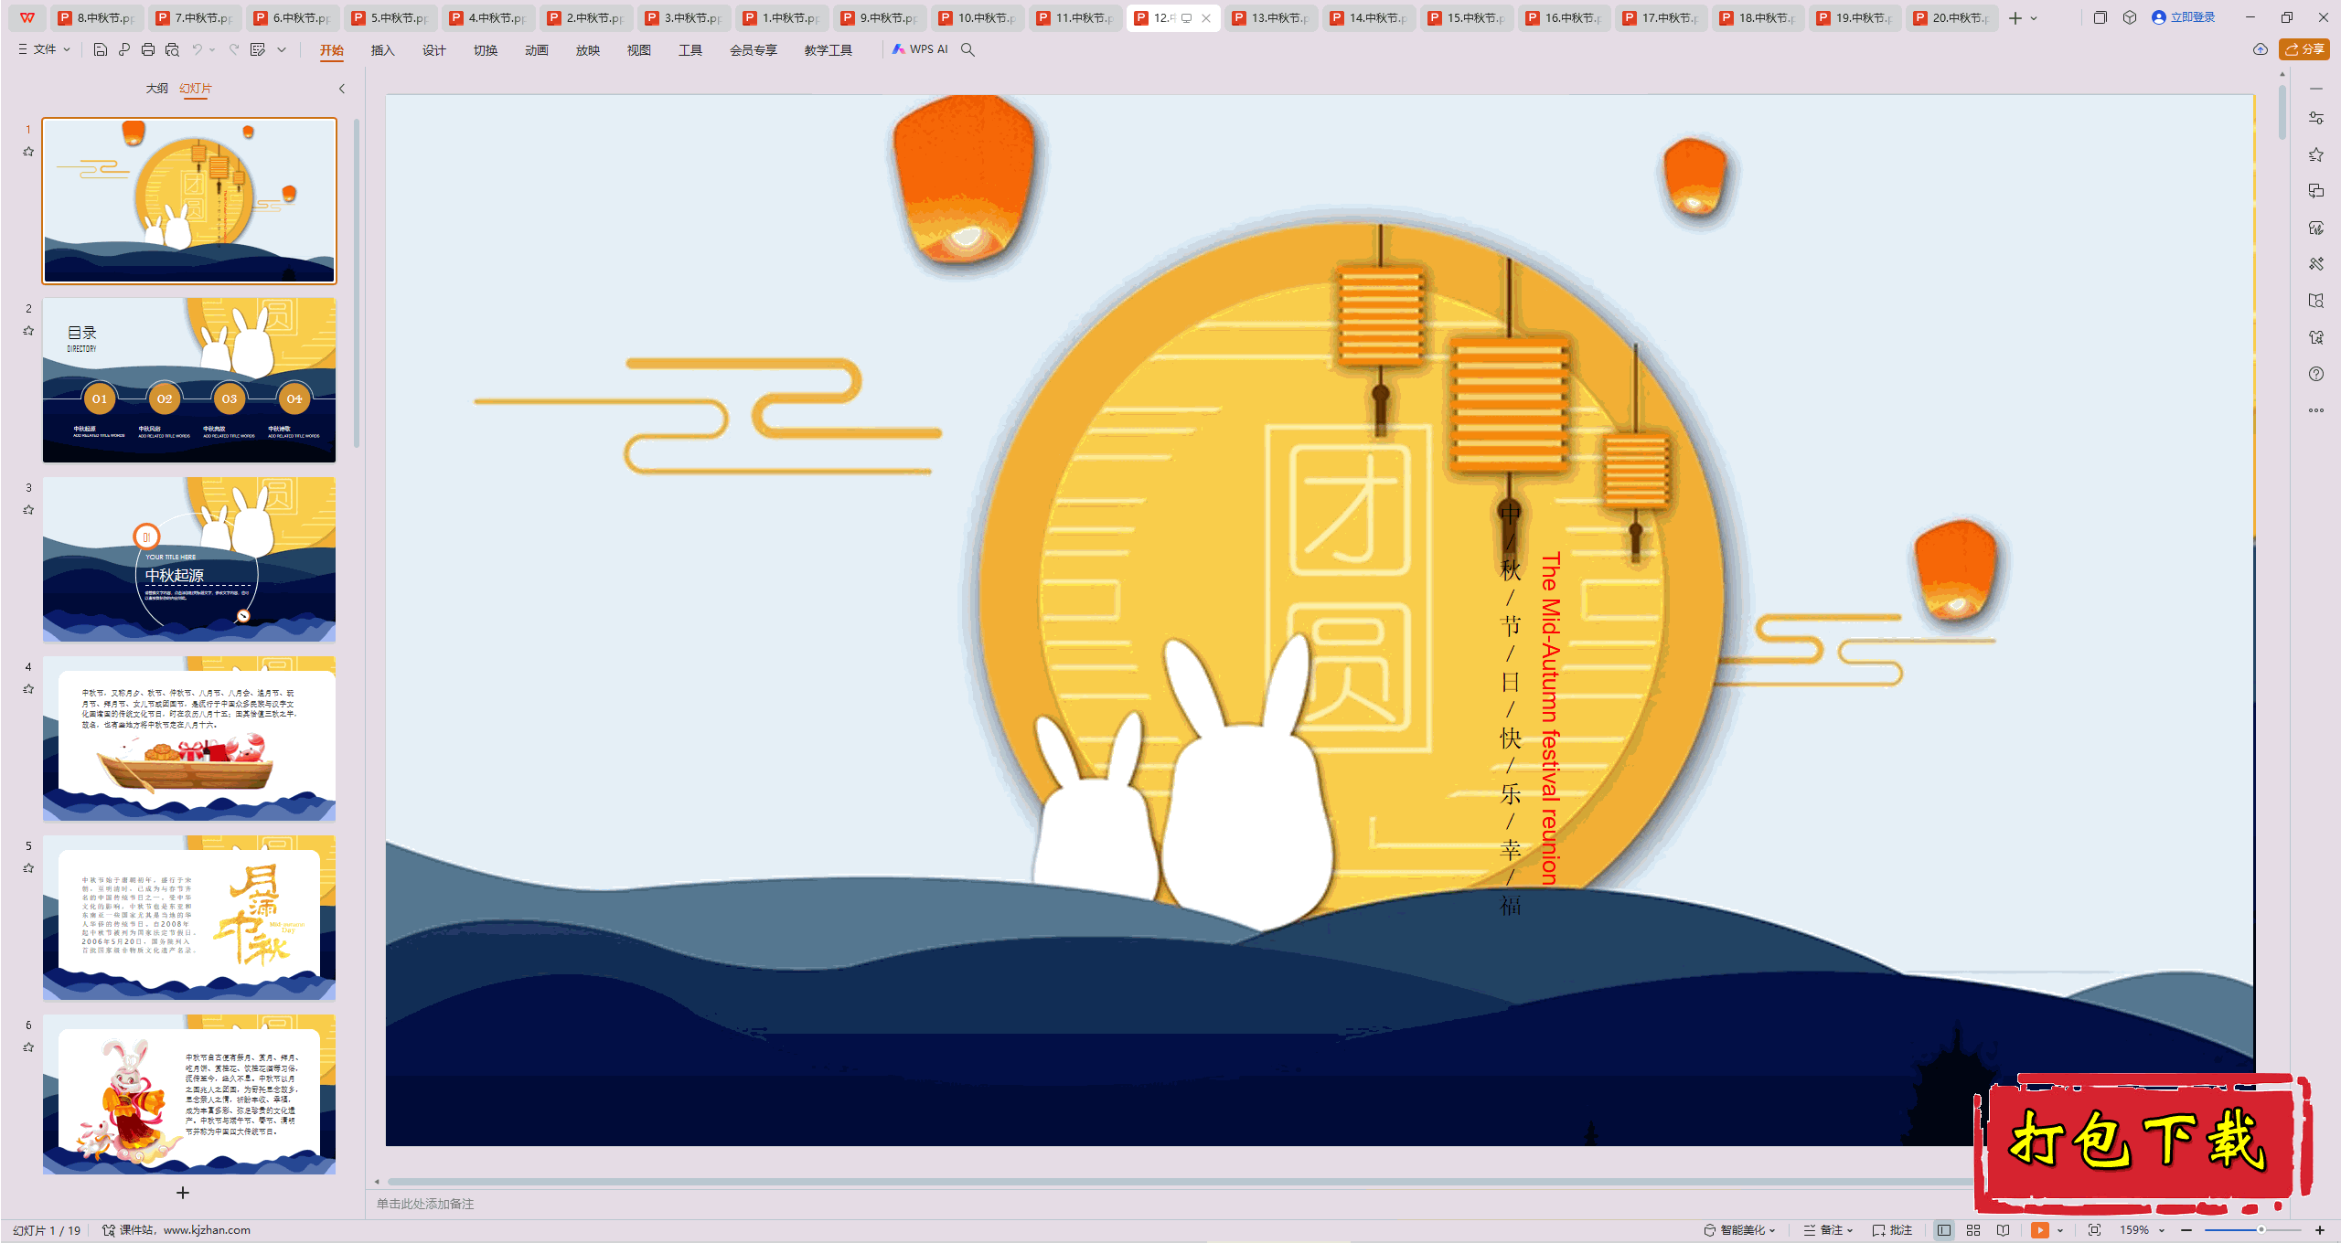This screenshot has height=1243, width=2341.
Task: Expand the new tab dropdown arrow beside plus
Action: 2035,18
